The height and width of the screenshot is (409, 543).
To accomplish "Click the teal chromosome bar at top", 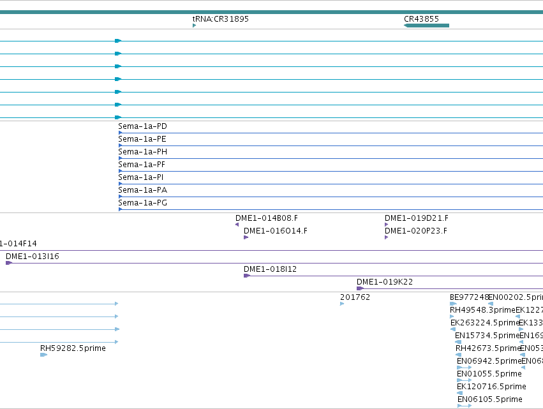I will (x=272, y=12).
